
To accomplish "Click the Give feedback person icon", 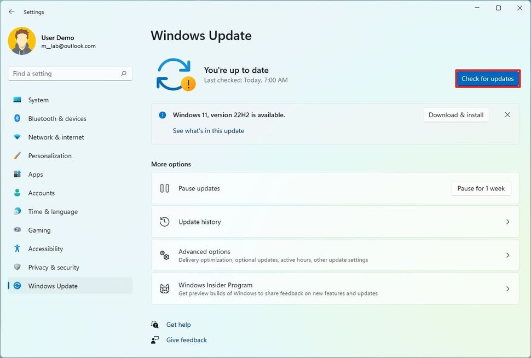I will click(156, 339).
